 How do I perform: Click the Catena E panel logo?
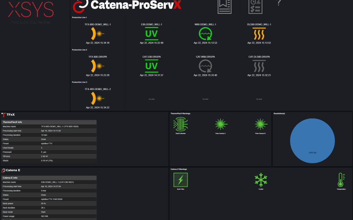(x=11, y=170)
